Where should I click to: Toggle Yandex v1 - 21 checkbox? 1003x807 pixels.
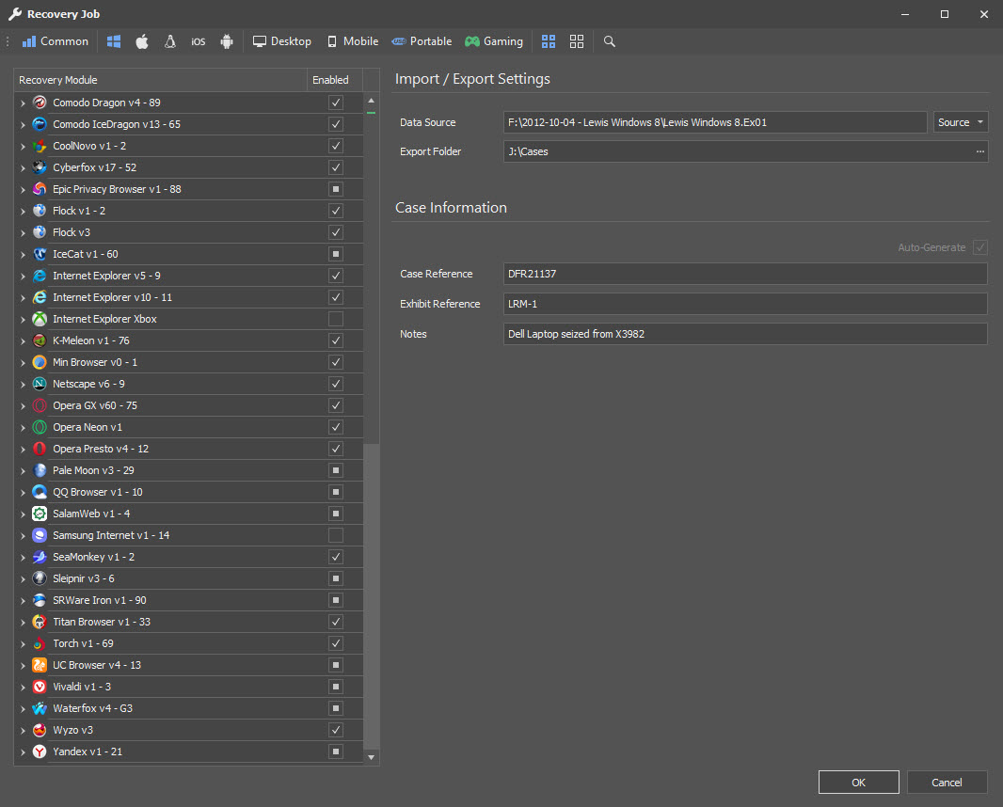click(336, 752)
